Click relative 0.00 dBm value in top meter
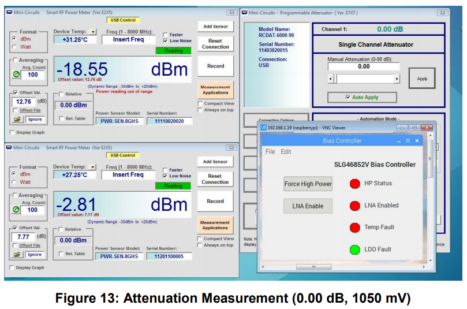Image resolution: width=467 pixels, height=309 pixels. pos(73,105)
